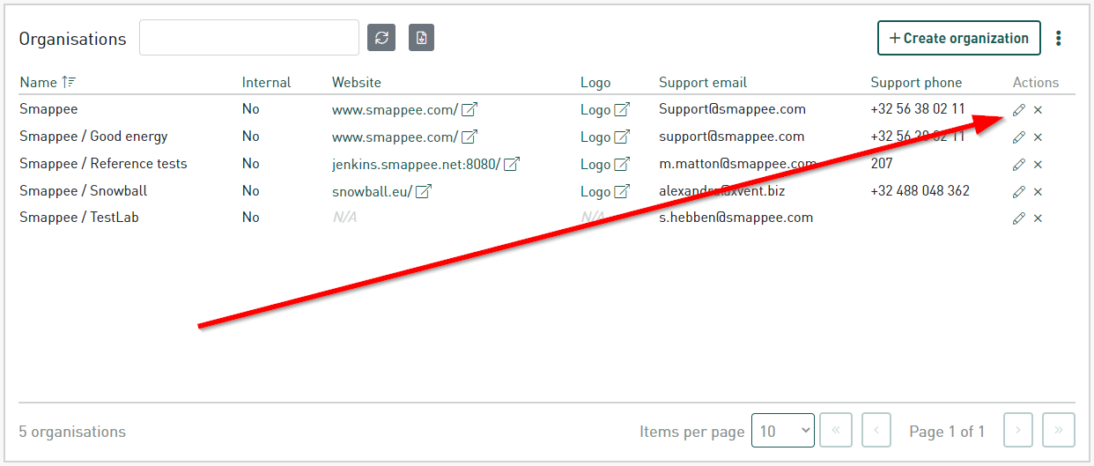Click s.hebben@smappee.com email cell

735,218
